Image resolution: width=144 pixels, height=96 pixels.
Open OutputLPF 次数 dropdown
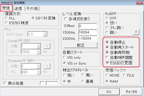point(39,66)
